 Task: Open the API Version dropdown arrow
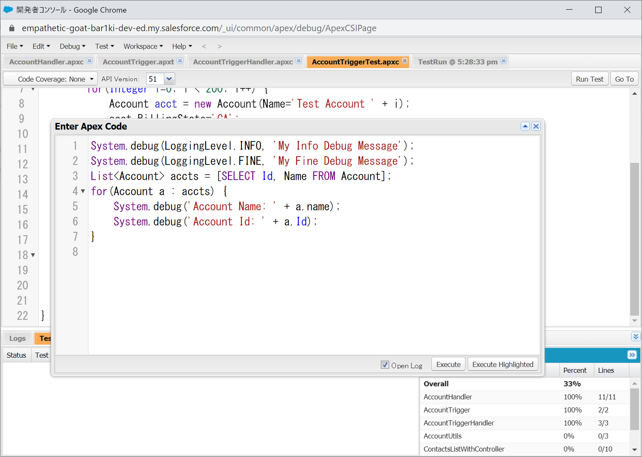click(x=169, y=79)
